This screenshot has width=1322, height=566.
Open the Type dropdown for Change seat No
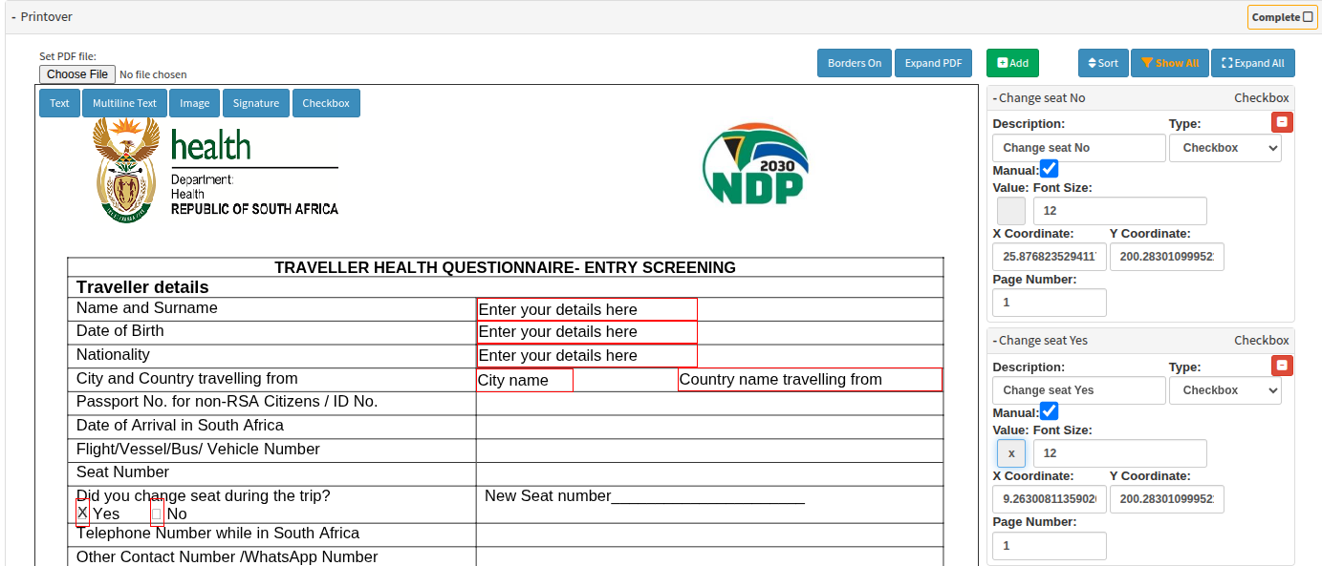tap(1225, 148)
